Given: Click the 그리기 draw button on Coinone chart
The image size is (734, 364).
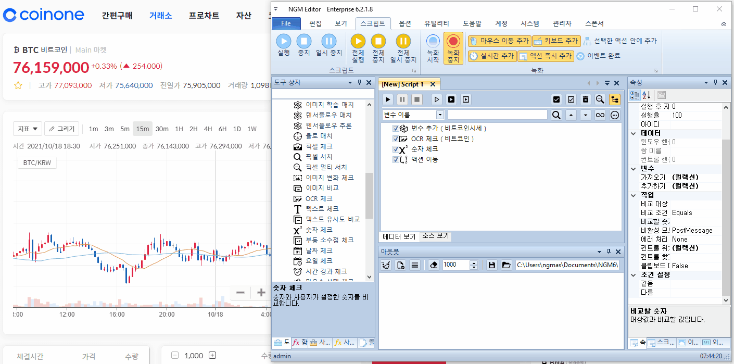Looking at the screenshot, I should click(62, 129).
